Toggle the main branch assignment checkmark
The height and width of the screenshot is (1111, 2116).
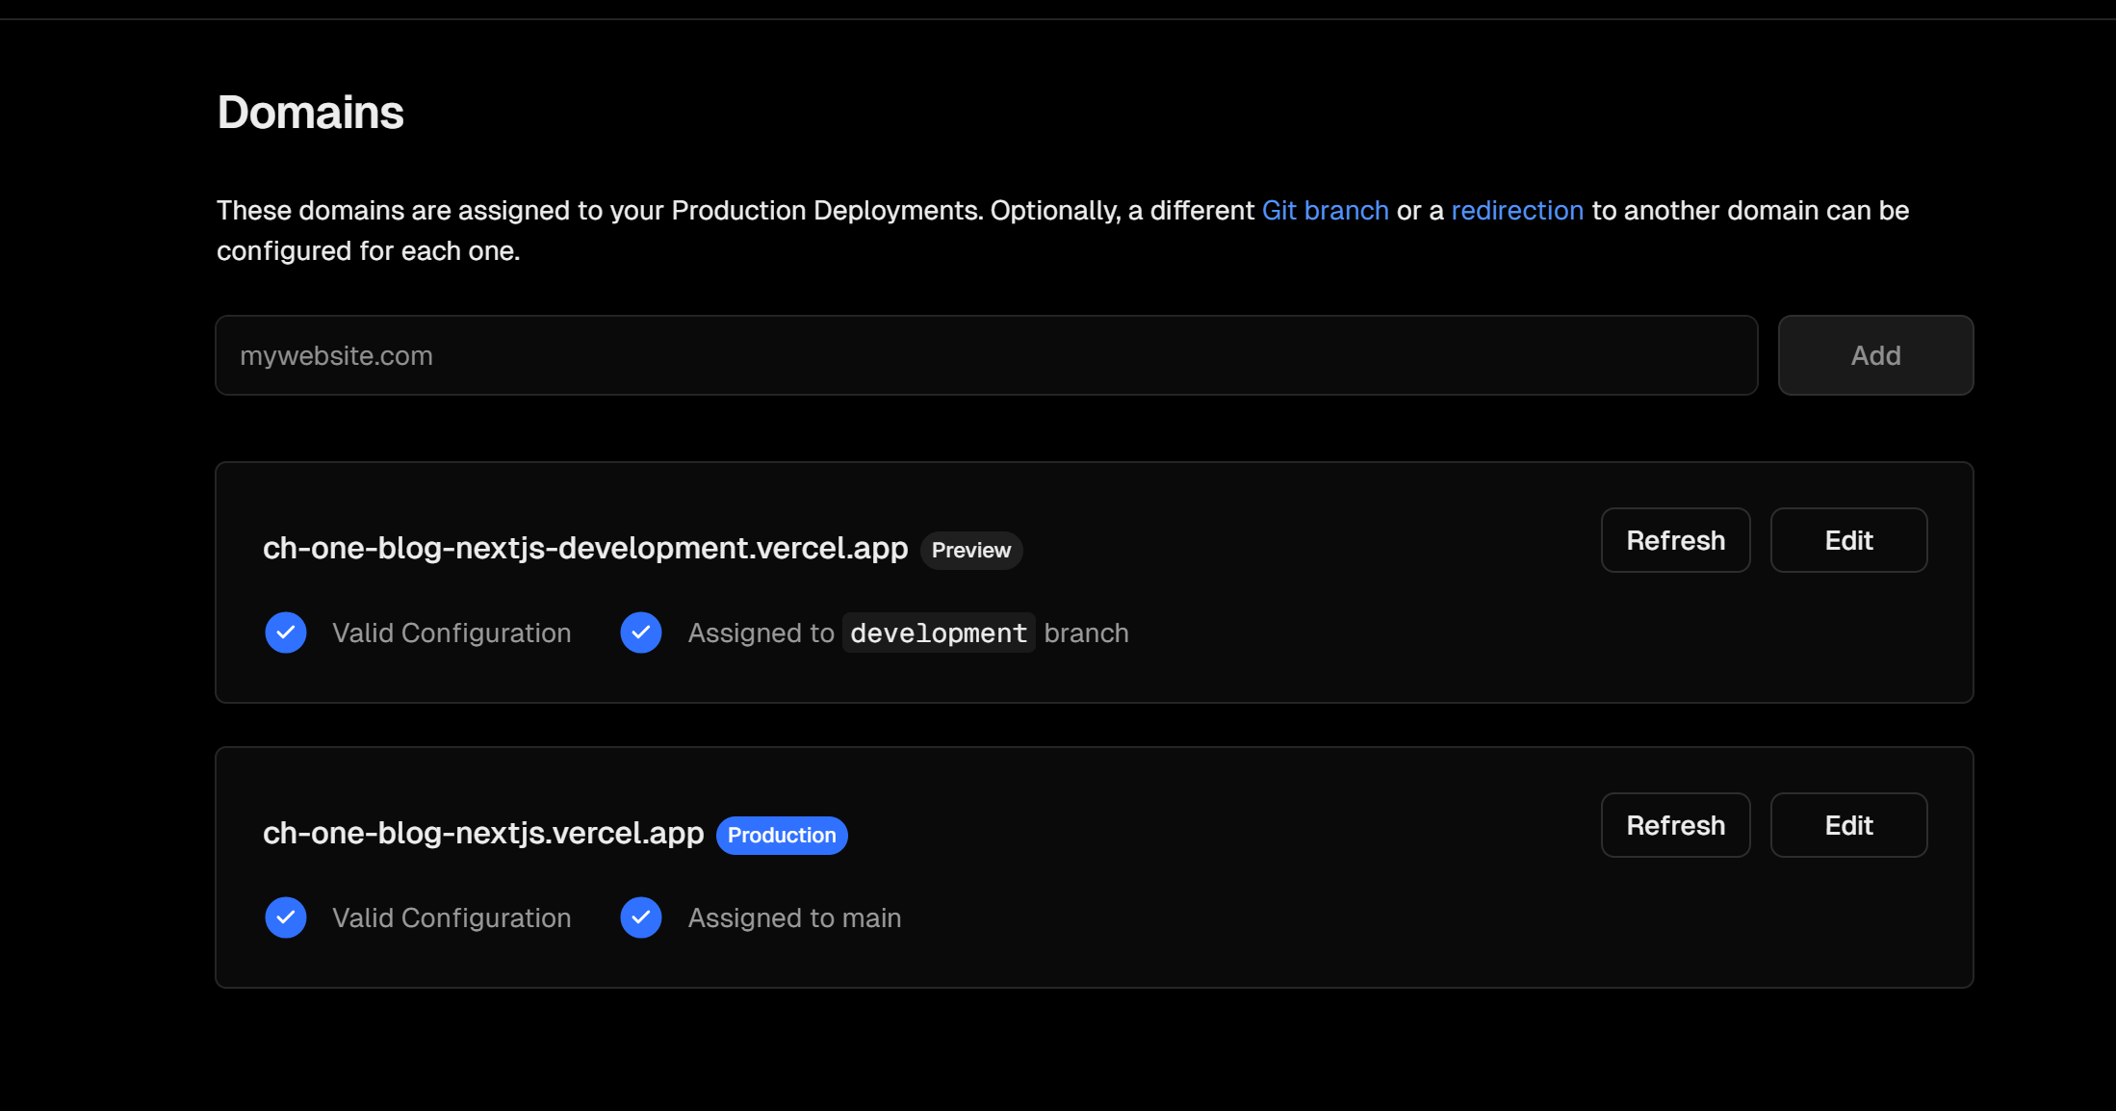(x=642, y=917)
